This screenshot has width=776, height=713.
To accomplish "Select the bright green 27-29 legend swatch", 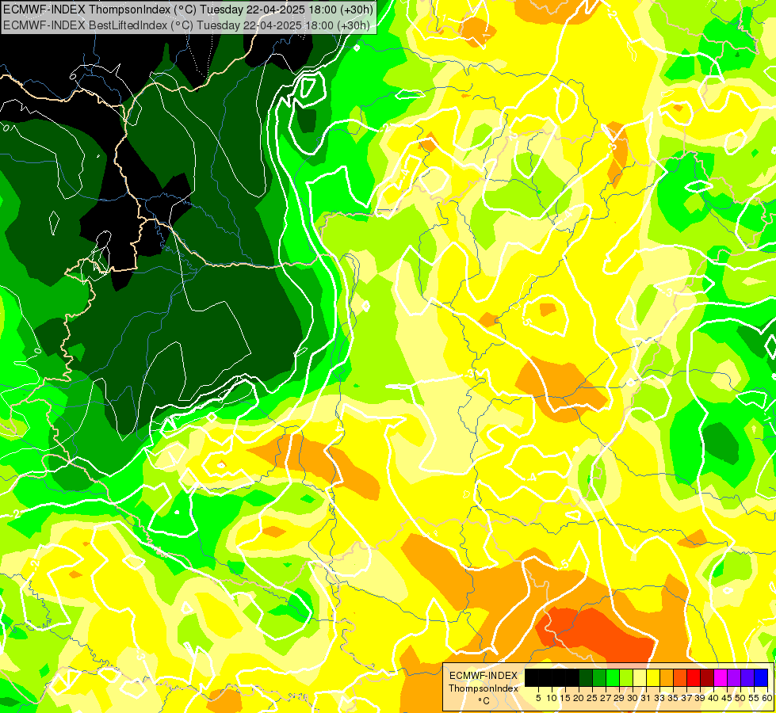I will (613, 677).
